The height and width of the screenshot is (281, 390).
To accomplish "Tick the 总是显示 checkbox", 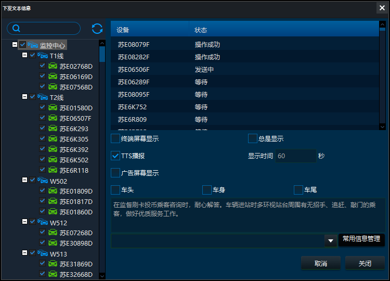I will point(253,138).
